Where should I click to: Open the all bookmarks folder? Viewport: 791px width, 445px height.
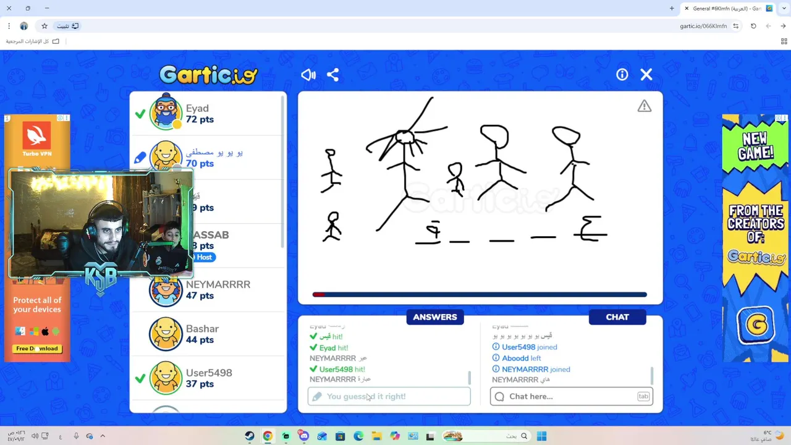(x=33, y=41)
